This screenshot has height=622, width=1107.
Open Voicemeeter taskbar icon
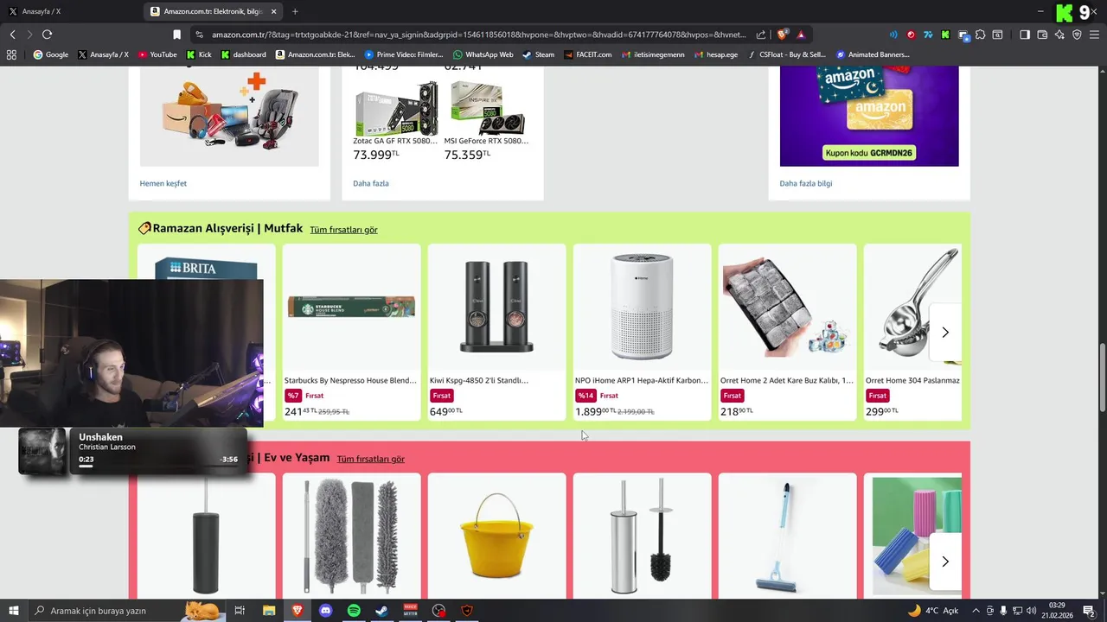coord(410,611)
